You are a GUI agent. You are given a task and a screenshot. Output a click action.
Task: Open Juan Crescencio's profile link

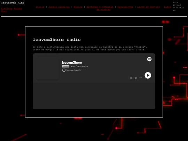(x=79, y=66)
